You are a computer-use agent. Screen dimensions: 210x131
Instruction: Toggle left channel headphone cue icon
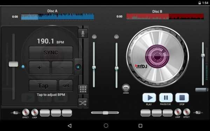pyautogui.click(x=94, y=37)
